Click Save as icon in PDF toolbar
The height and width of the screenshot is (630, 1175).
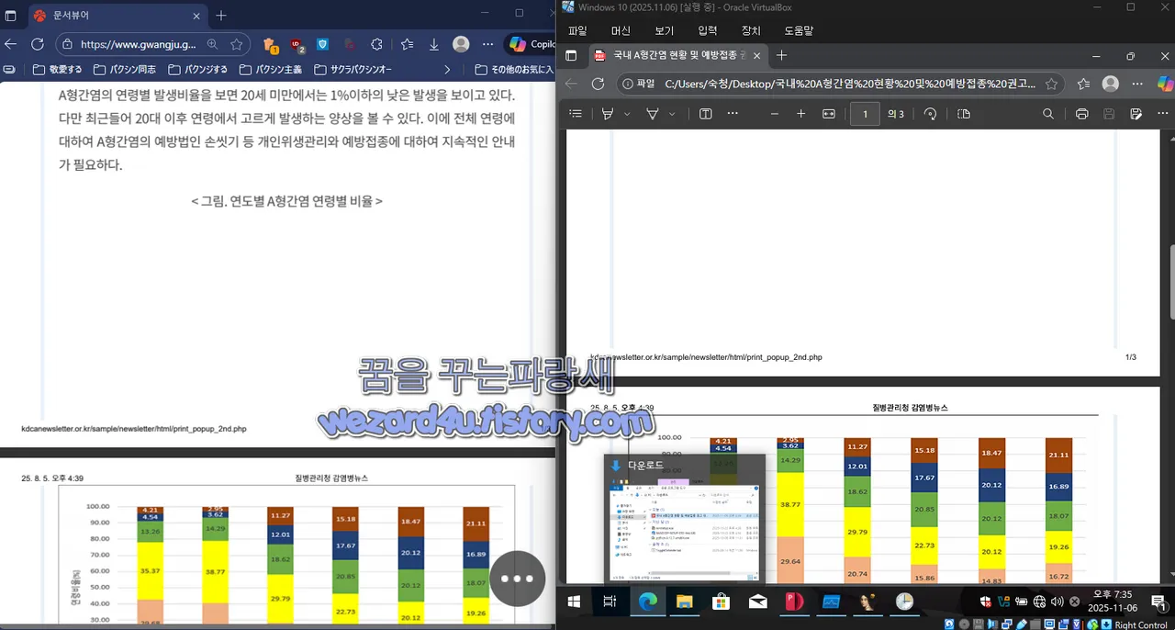pyautogui.click(x=1136, y=114)
